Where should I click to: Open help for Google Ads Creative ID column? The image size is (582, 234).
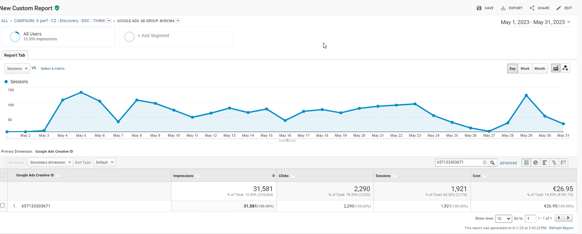pos(58,175)
